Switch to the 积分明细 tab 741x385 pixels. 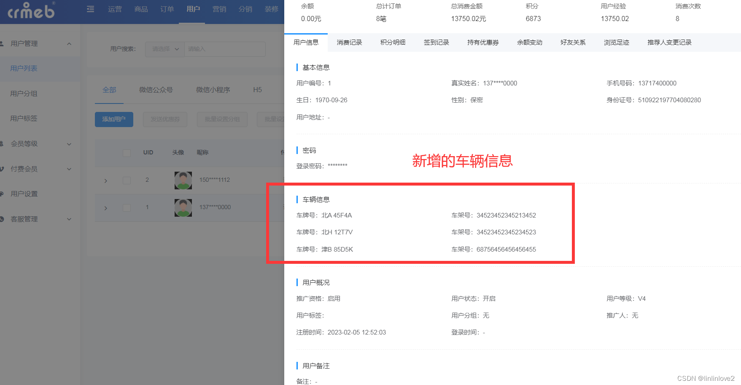[x=393, y=42]
